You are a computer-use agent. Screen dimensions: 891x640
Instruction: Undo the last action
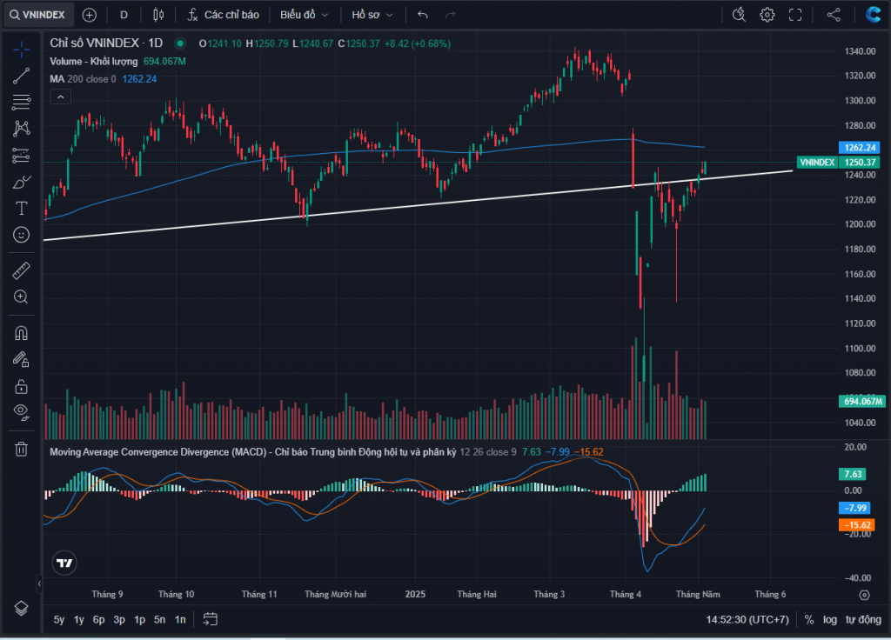pyautogui.click(x=422, y=15)
